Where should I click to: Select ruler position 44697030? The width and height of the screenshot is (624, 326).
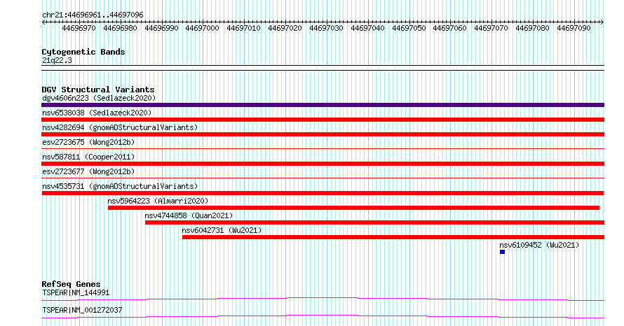click(x=326, y=28)
